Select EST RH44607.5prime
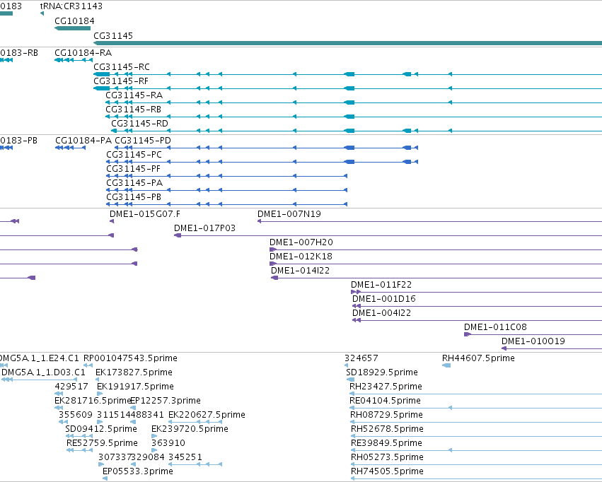This screenshot has height=482, width=602. [478, 358]
